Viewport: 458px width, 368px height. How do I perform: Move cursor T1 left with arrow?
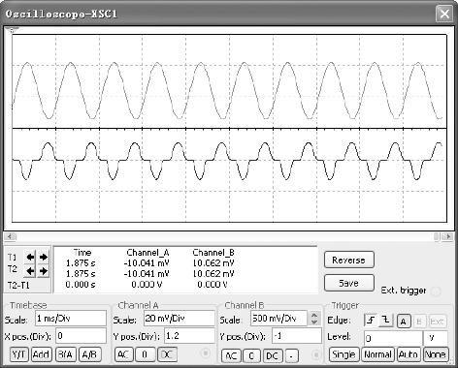[x=30, y=258]
